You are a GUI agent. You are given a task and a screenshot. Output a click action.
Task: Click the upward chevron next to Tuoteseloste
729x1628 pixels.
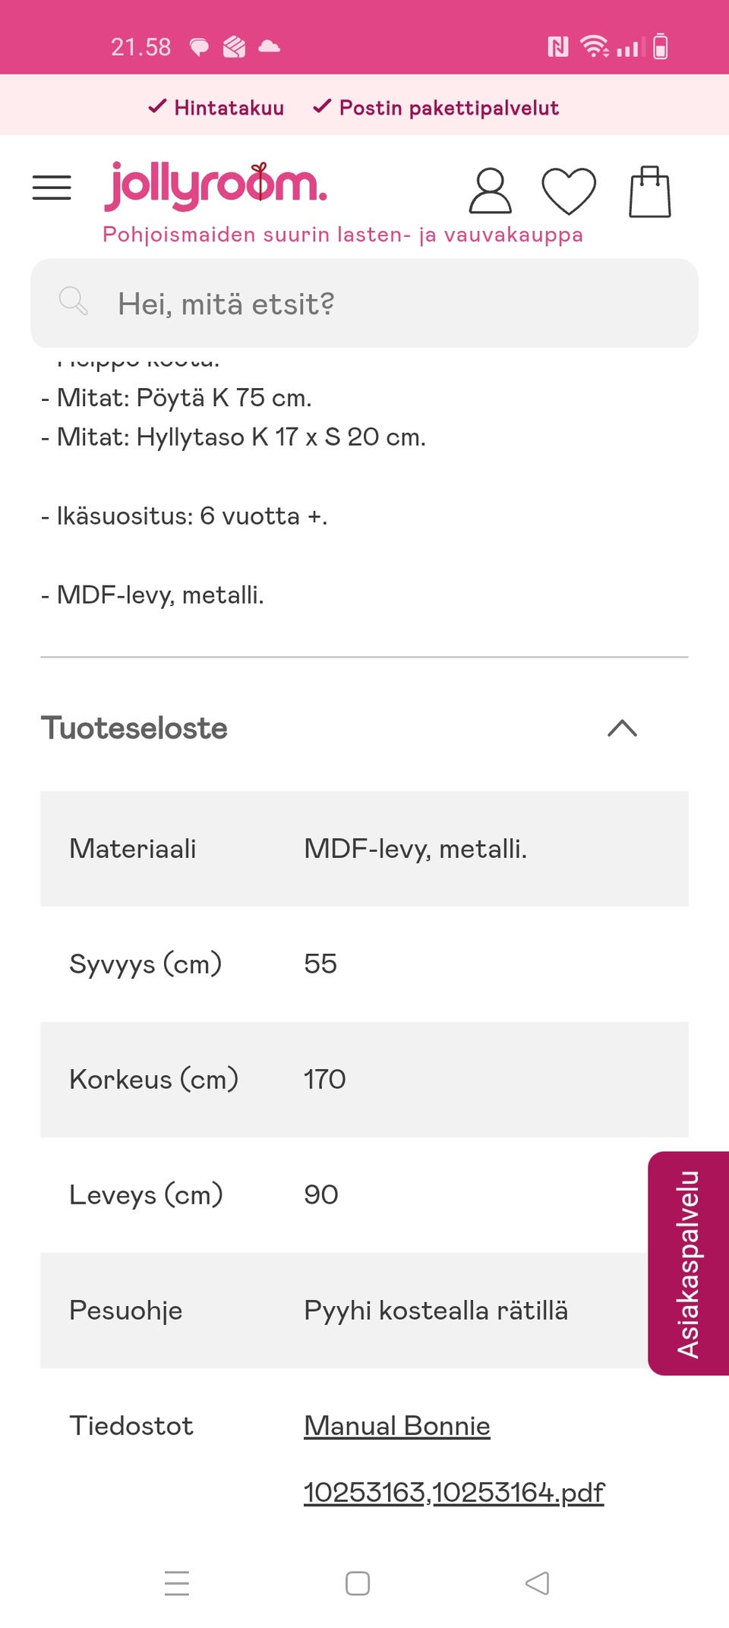coord(623,728)
